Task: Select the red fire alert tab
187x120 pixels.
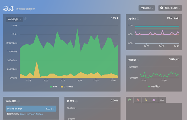Action: pos(138,100)
